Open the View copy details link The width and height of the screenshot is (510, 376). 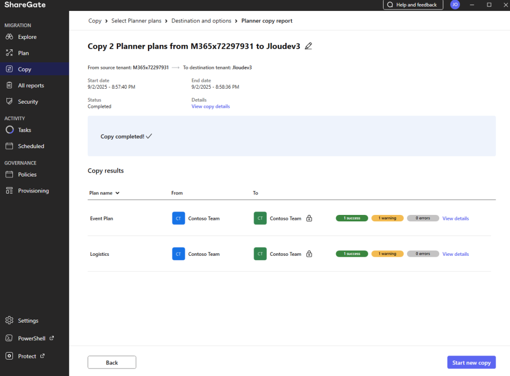[211, 106]
